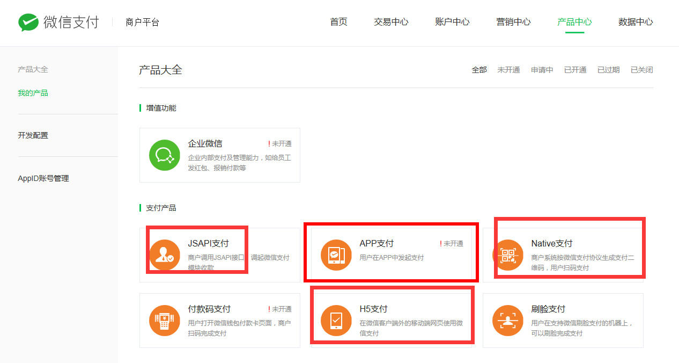This screenshot has height=363, width=679.
Task: Open the 企业微信 product title
Action: (205, 143)
